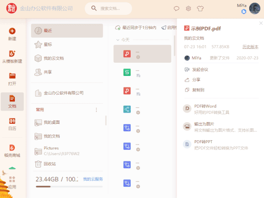Open the 应用 apps grid icon
This screenshot has height=198, width=264.
click(12, 179)
